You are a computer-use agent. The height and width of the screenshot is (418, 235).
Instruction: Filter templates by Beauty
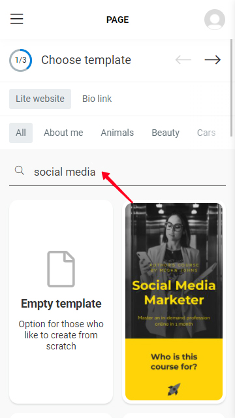coord(165,133)
